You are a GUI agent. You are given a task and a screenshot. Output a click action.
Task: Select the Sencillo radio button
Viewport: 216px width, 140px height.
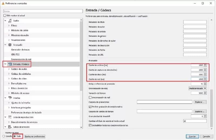[x=4, y=136]
